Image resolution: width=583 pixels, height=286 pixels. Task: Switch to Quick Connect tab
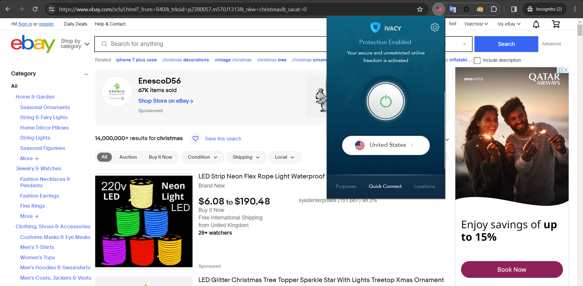coord(385,186)
